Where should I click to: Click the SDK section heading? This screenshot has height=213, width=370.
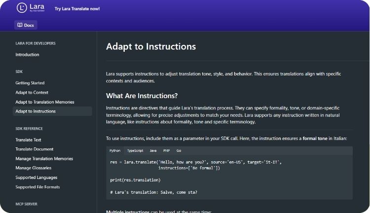coord(19,71)
